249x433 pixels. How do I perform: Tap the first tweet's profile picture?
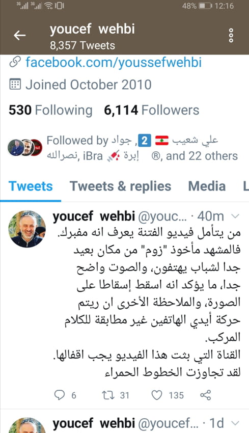point(27,229)
